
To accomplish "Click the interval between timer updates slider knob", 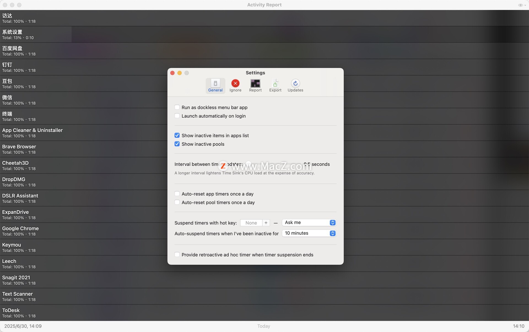I will click(x=248, y=164).
